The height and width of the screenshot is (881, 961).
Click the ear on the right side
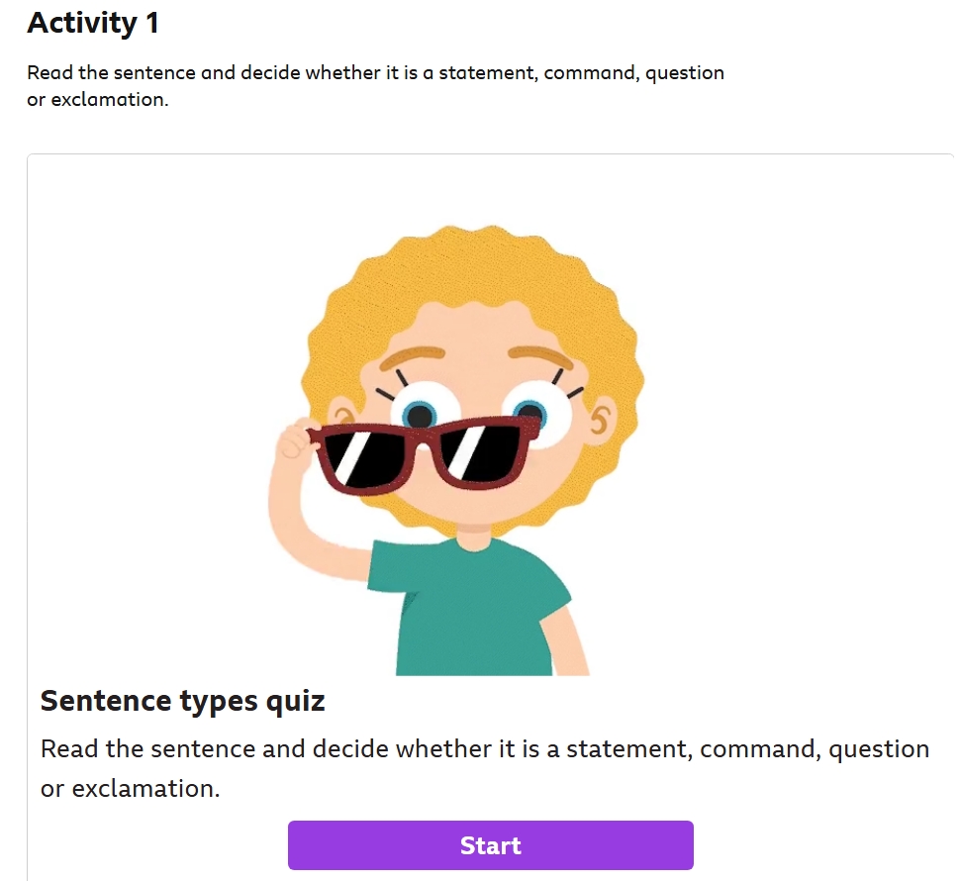tap(601, 416)
